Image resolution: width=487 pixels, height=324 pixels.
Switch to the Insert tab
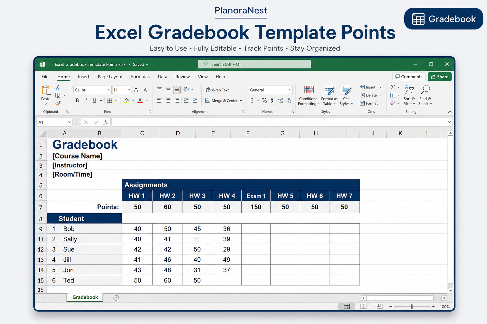84,77
